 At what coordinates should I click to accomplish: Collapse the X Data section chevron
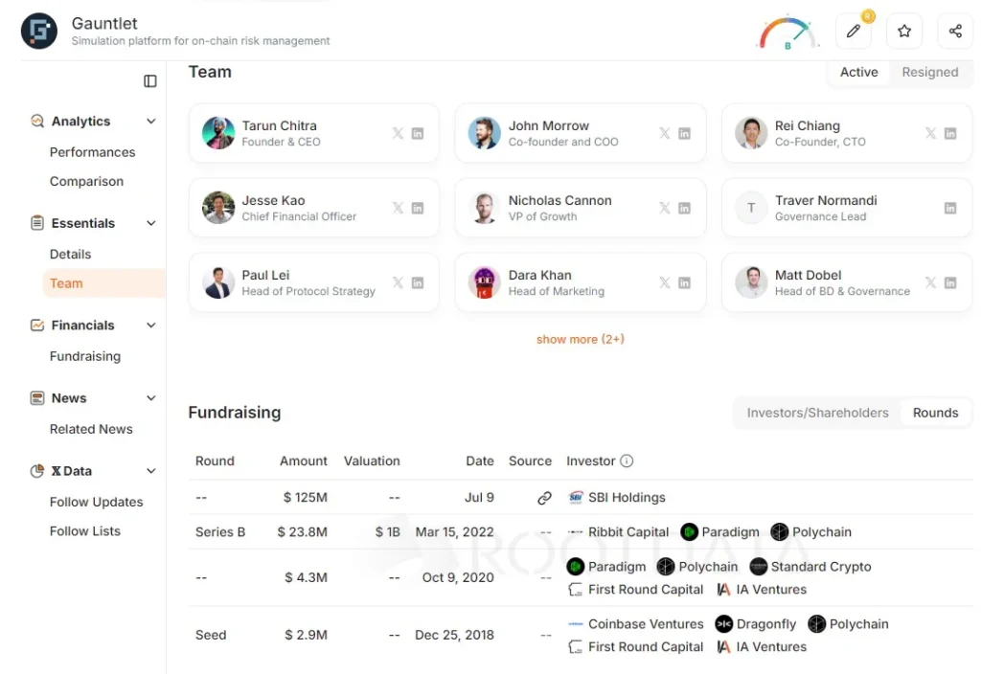(150, 471)
